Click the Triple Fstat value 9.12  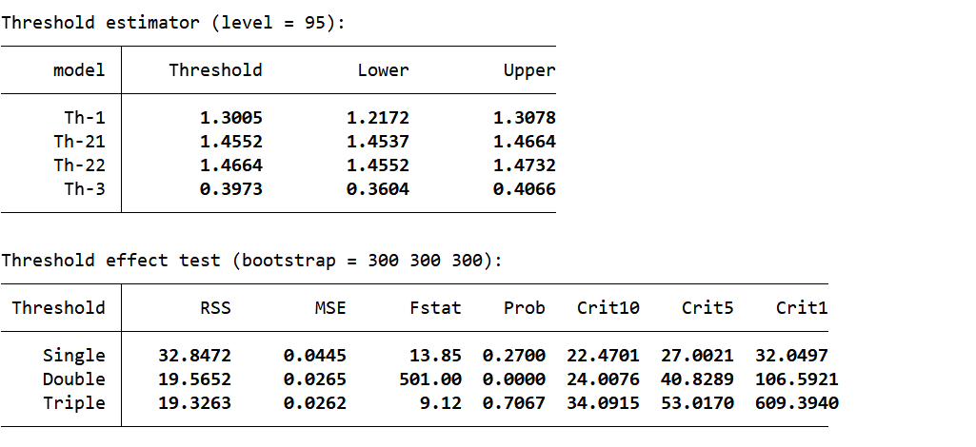[x=441, y=403]
